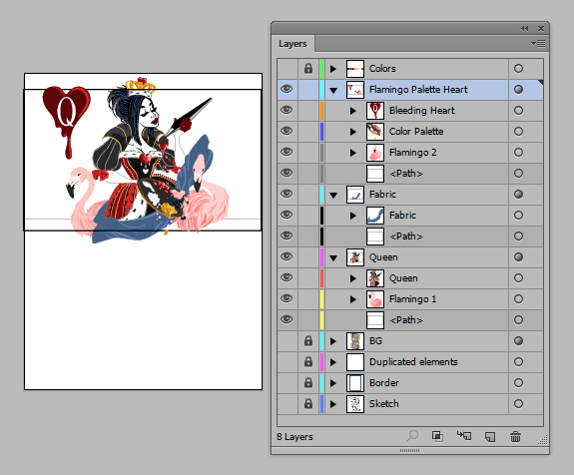Viewport: 574px width, 475px height.
Task: Hide the Flamingo 1 sublayer
Action: pyautogui.click(x=287, y=299)
